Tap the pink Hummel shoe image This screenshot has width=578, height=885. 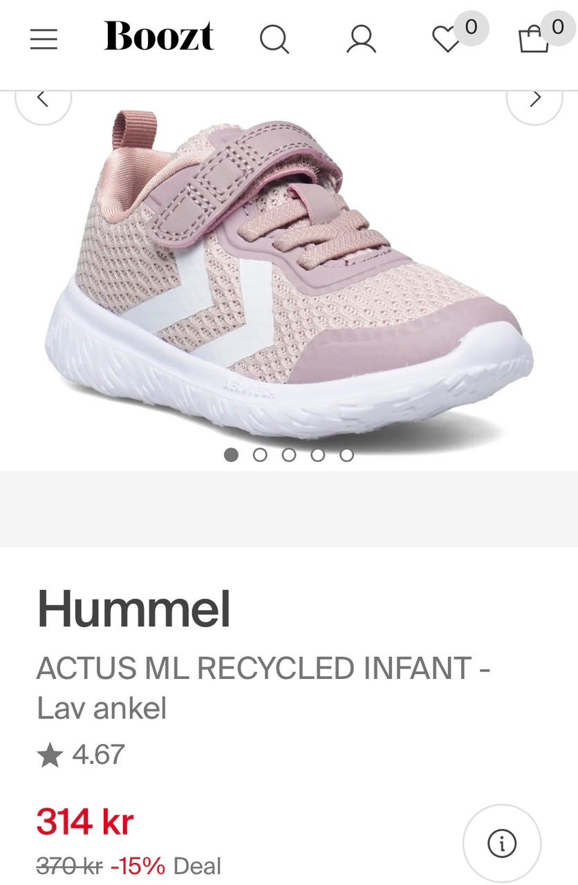click(289, 272)
